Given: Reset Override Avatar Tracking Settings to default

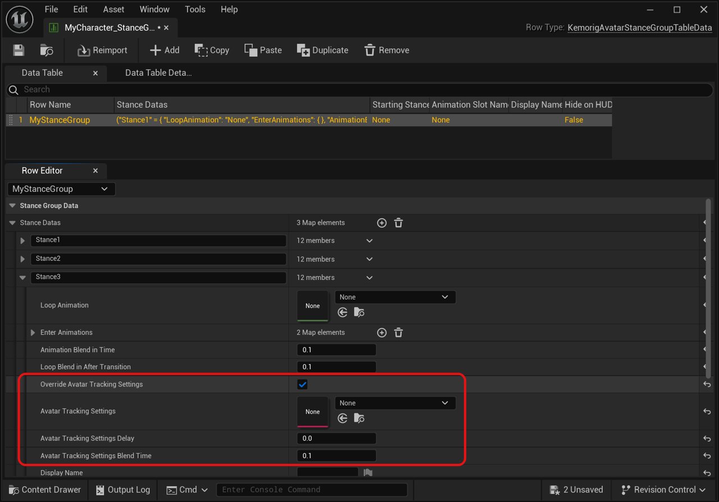Looking at the screenshot, I should tap(707, 385).
